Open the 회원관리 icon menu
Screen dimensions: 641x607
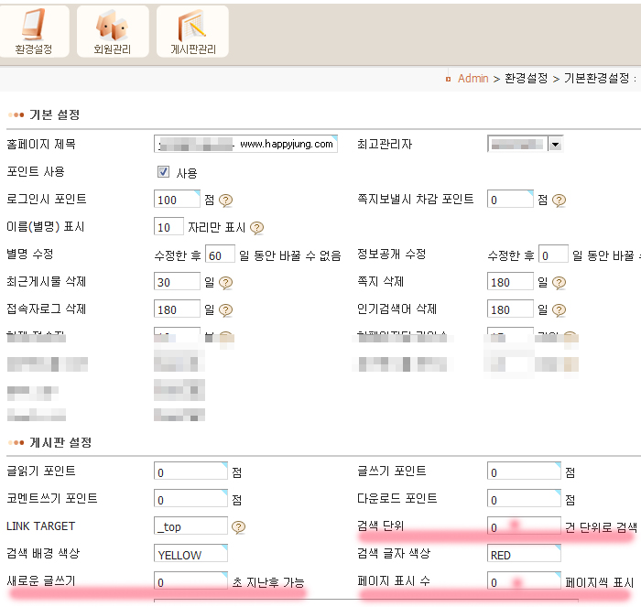[x=113, y=31]
